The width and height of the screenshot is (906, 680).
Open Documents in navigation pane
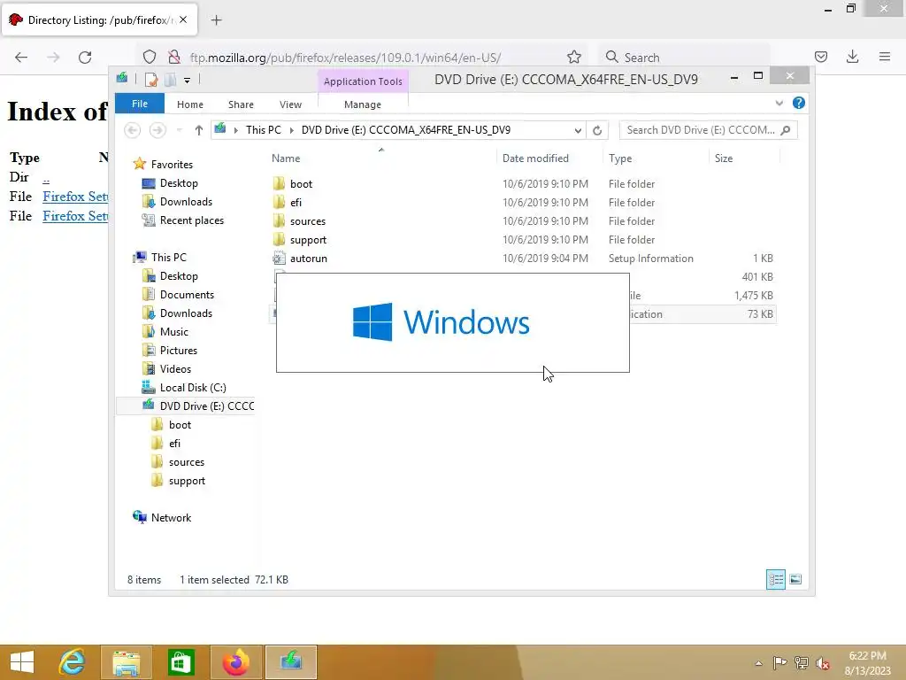tap(187, 295)
